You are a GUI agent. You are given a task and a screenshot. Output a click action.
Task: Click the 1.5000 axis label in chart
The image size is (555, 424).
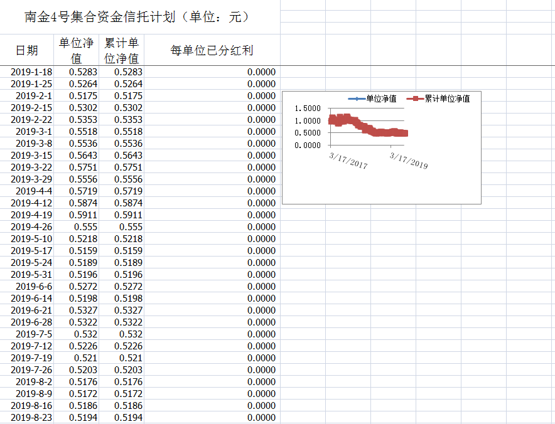(x=307, y=109)
